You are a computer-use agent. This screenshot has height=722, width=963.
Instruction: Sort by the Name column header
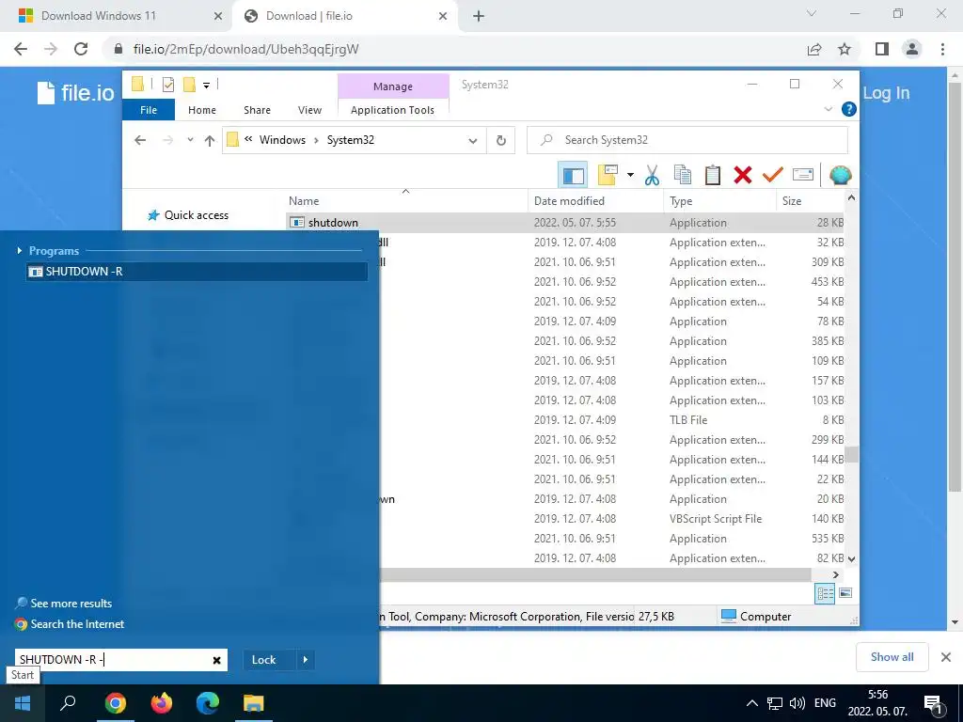point(406,201)
